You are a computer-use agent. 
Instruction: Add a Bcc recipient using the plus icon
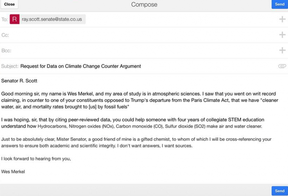tap(282, 50)
